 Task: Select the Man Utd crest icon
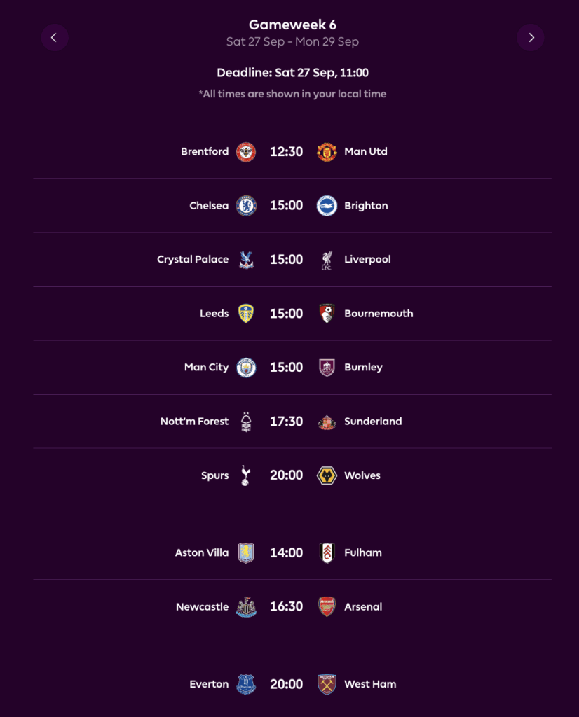(327, 151)
